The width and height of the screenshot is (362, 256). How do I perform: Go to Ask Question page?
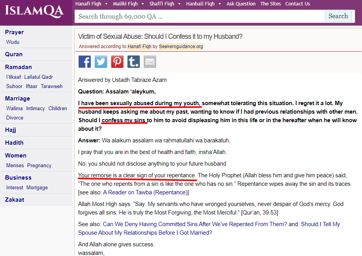point(241,4)
